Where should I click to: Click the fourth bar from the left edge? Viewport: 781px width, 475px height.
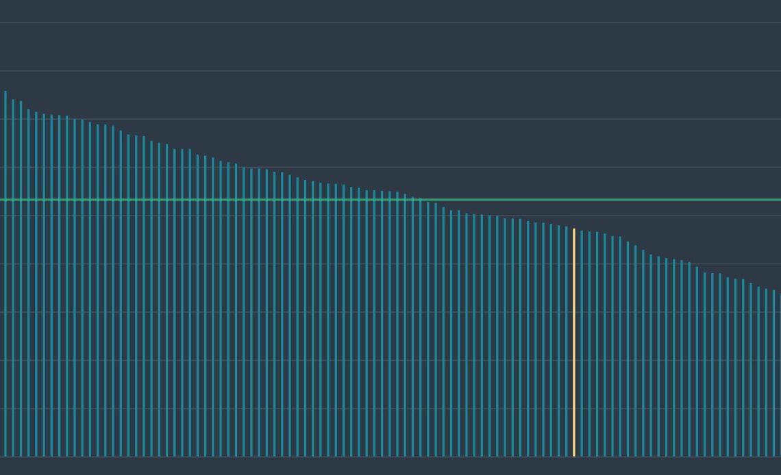coord(29,274)
